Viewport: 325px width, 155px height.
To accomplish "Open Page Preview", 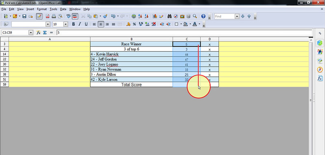I will tap(60, 16).
